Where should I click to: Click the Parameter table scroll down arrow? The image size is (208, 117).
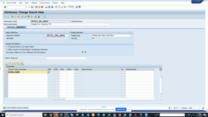(161, 97)
